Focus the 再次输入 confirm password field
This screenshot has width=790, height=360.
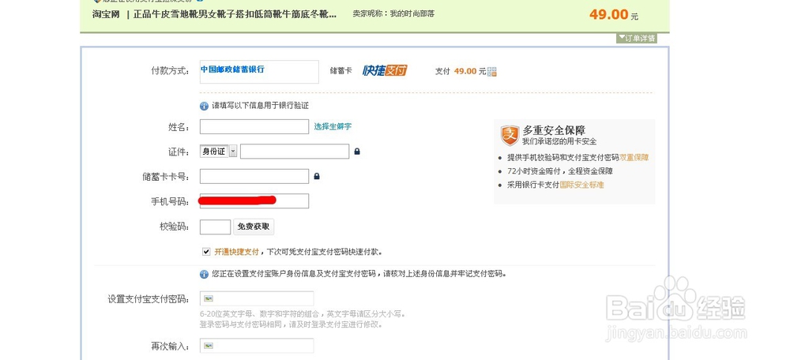(257, 346)
